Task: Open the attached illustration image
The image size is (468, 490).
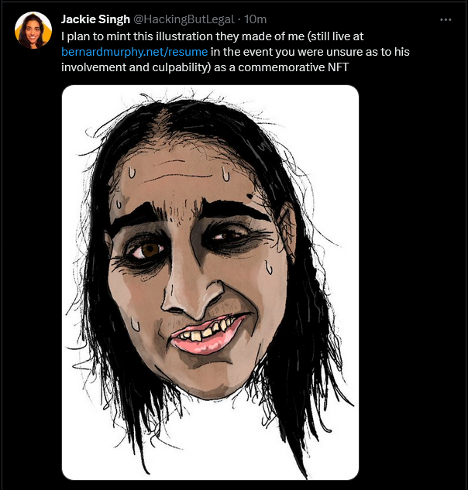Action: (x=210, y=283)
